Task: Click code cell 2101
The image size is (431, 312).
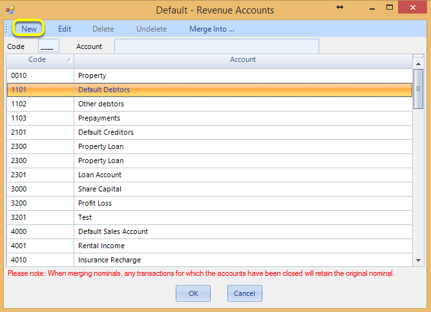Action: coord(40,132)
